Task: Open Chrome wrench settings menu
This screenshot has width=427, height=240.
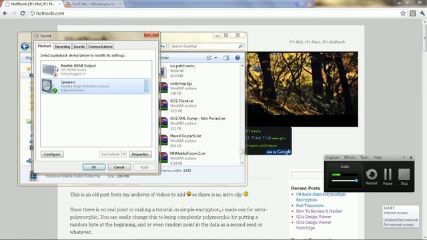Action: point(422,13)
